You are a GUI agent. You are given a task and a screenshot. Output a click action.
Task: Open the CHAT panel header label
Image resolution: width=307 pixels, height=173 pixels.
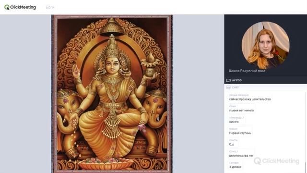pyautogui.click(x=236, y=87)
